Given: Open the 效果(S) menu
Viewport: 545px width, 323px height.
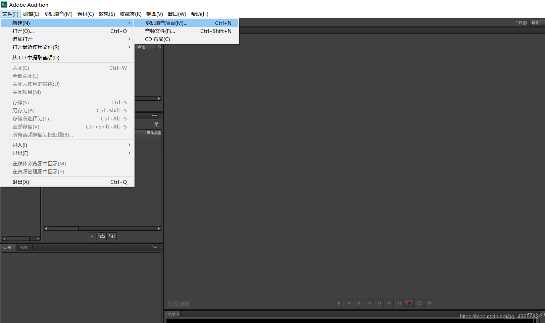Looking at the screenshot, I should coord(107,14).
